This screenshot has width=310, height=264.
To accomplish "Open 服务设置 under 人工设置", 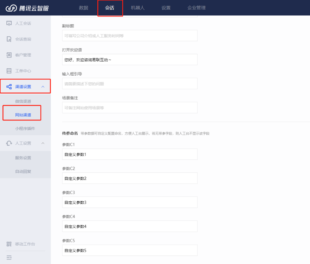I will (23, 158).
